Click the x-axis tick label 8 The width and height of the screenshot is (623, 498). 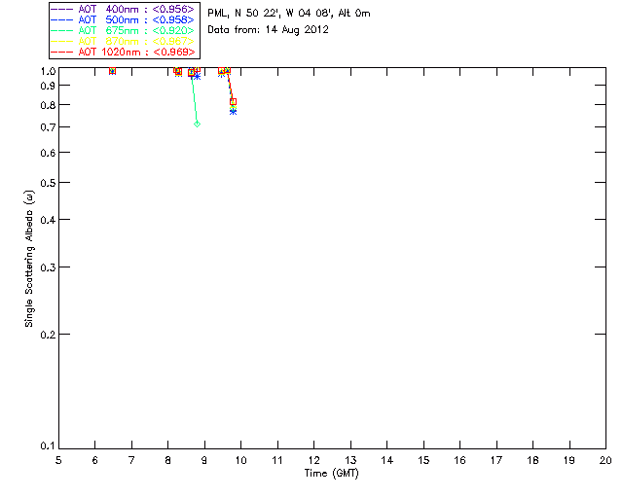pyautogui.click(x=168, y=460)
